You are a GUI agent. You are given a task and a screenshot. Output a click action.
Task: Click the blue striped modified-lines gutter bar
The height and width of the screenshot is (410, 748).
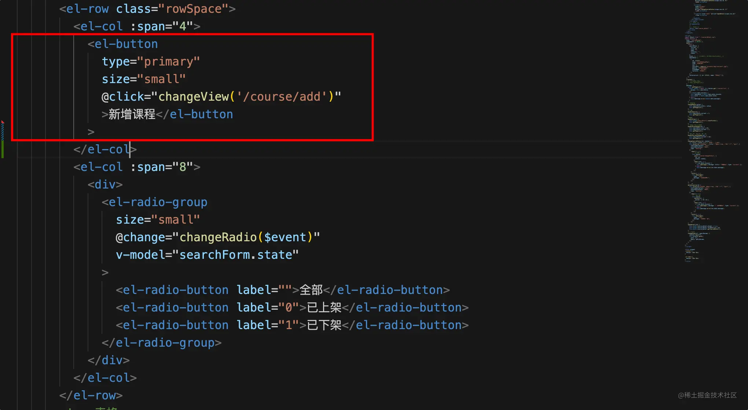click(3, 133)
